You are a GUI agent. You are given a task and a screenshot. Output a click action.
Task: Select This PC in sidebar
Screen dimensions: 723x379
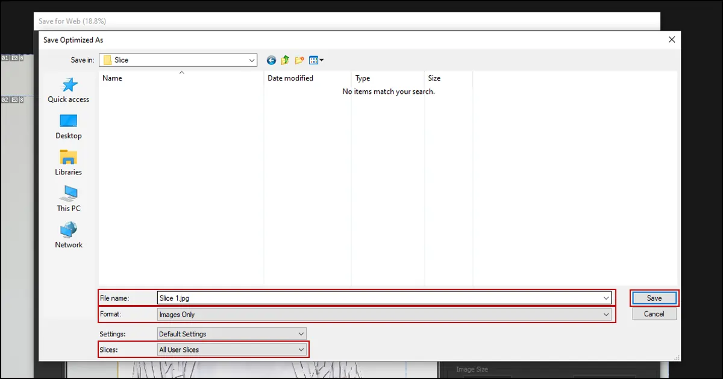point(68,199)
